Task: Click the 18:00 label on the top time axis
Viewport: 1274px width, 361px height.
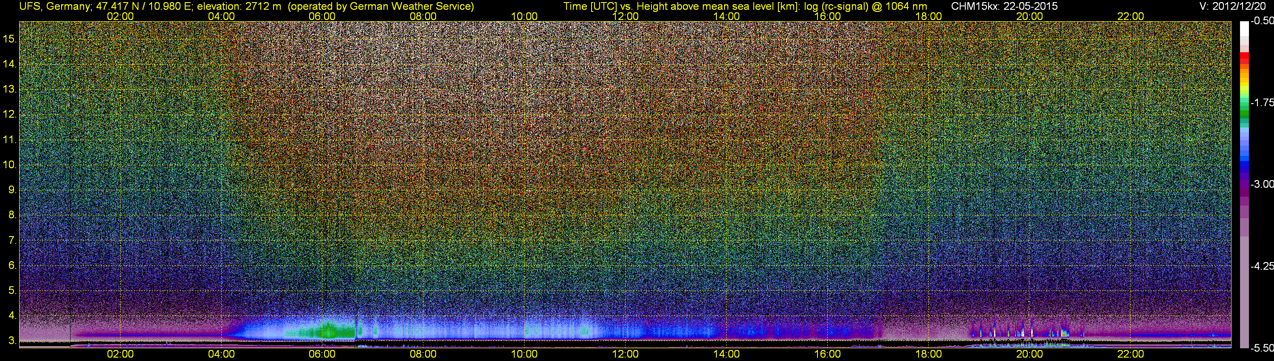Action: [x=929, y=16]
